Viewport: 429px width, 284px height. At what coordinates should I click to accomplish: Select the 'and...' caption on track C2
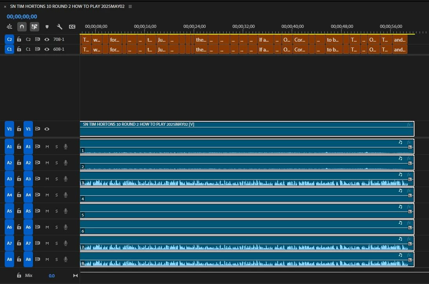[x=400, y=39]
